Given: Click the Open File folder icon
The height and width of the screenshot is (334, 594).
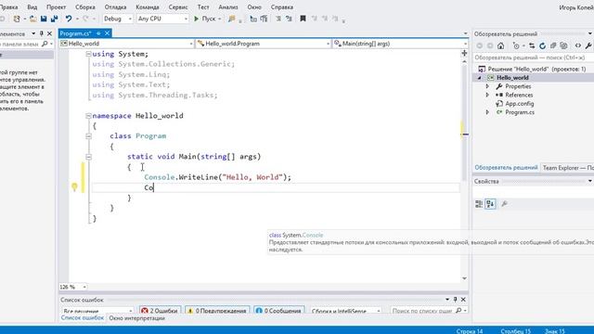Looking at the screenshot, I should tap(33, 19).
